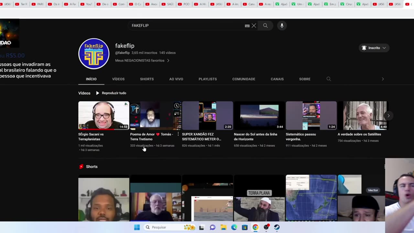414x233 pixels.
Task: Activate voice search microphone icon
Action: (x=282, y=26)
